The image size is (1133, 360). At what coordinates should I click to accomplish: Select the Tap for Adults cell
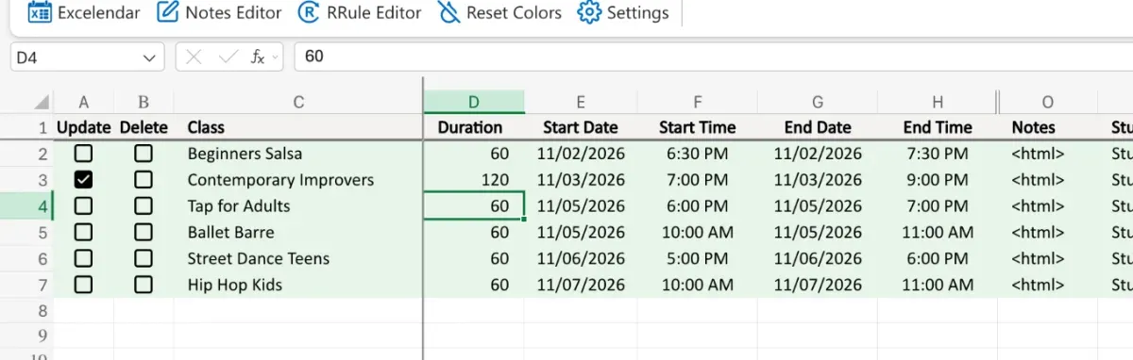298,206
